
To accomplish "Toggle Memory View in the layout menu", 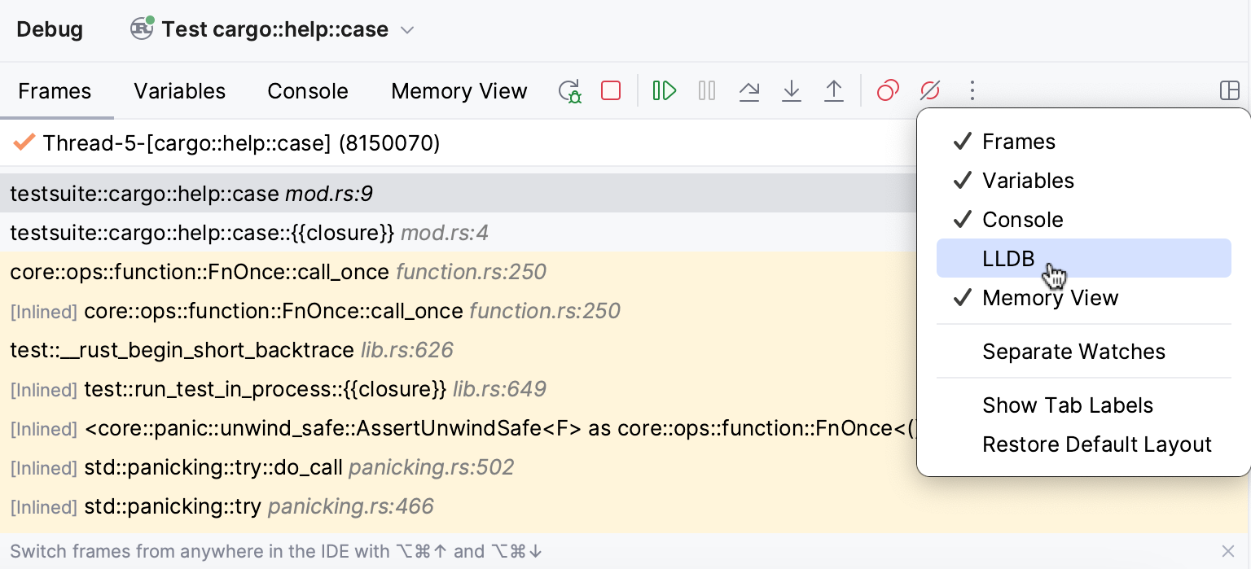I will (1050, 298).
